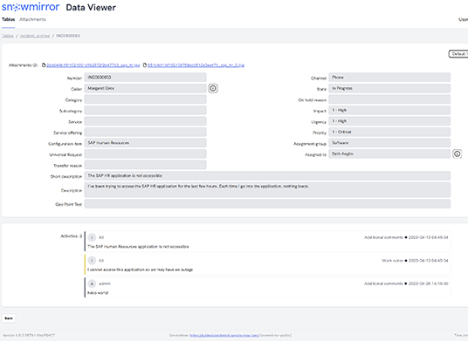The height and width of the screenshot is (341, 468).
Task: Open the second attachment file link
Action: (x=196, y=65)
